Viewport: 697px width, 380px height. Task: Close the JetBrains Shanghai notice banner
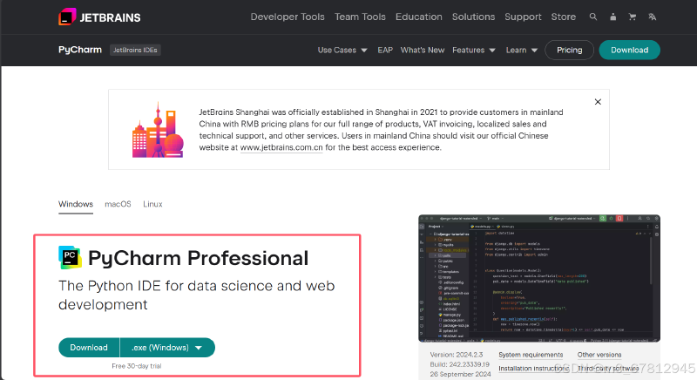tap(598, 102)
